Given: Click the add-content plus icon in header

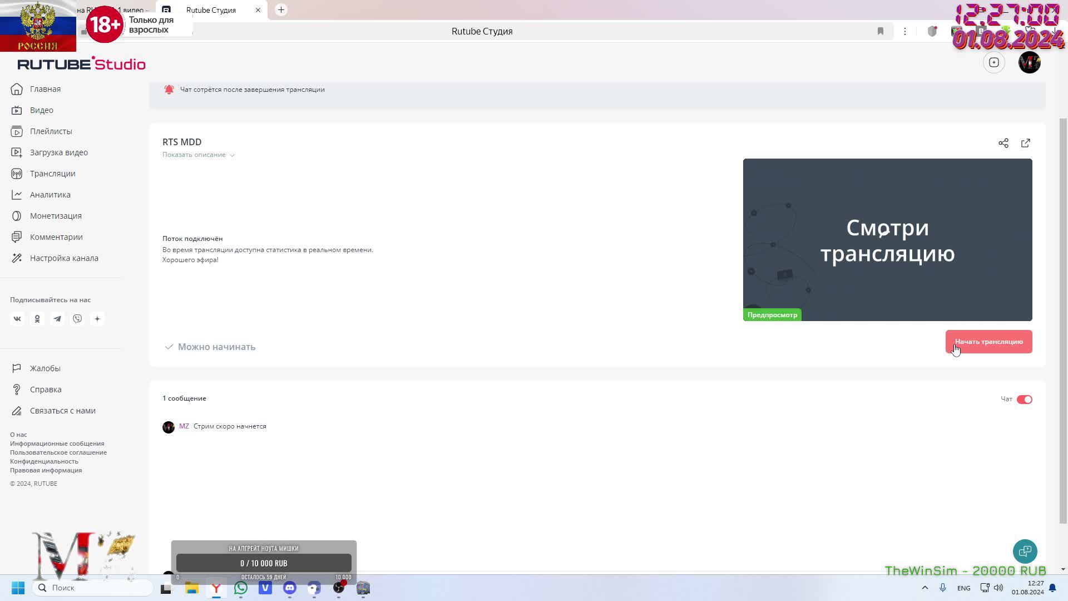Looking at the screenshot, I should [x=993, y=62].
